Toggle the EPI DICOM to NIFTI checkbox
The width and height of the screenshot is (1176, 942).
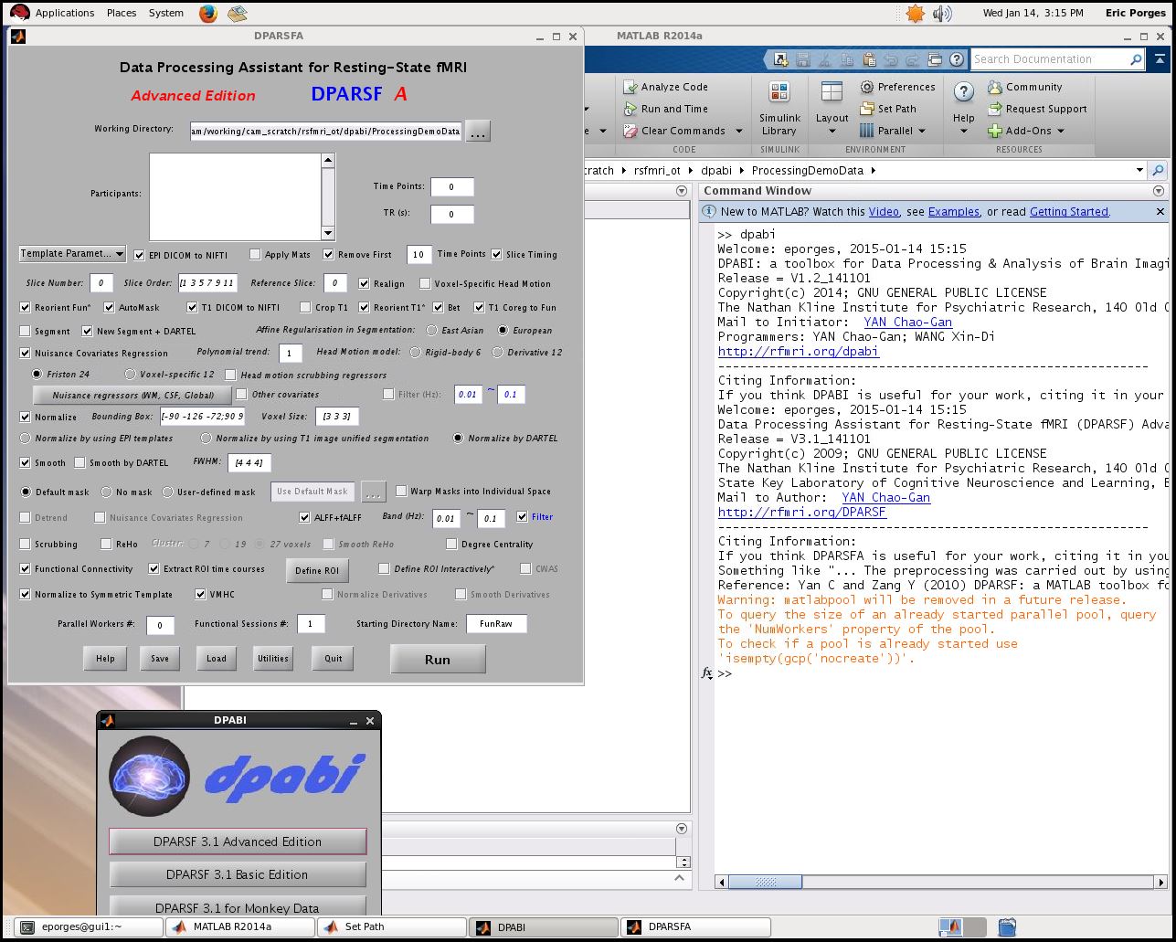point(140,255)
